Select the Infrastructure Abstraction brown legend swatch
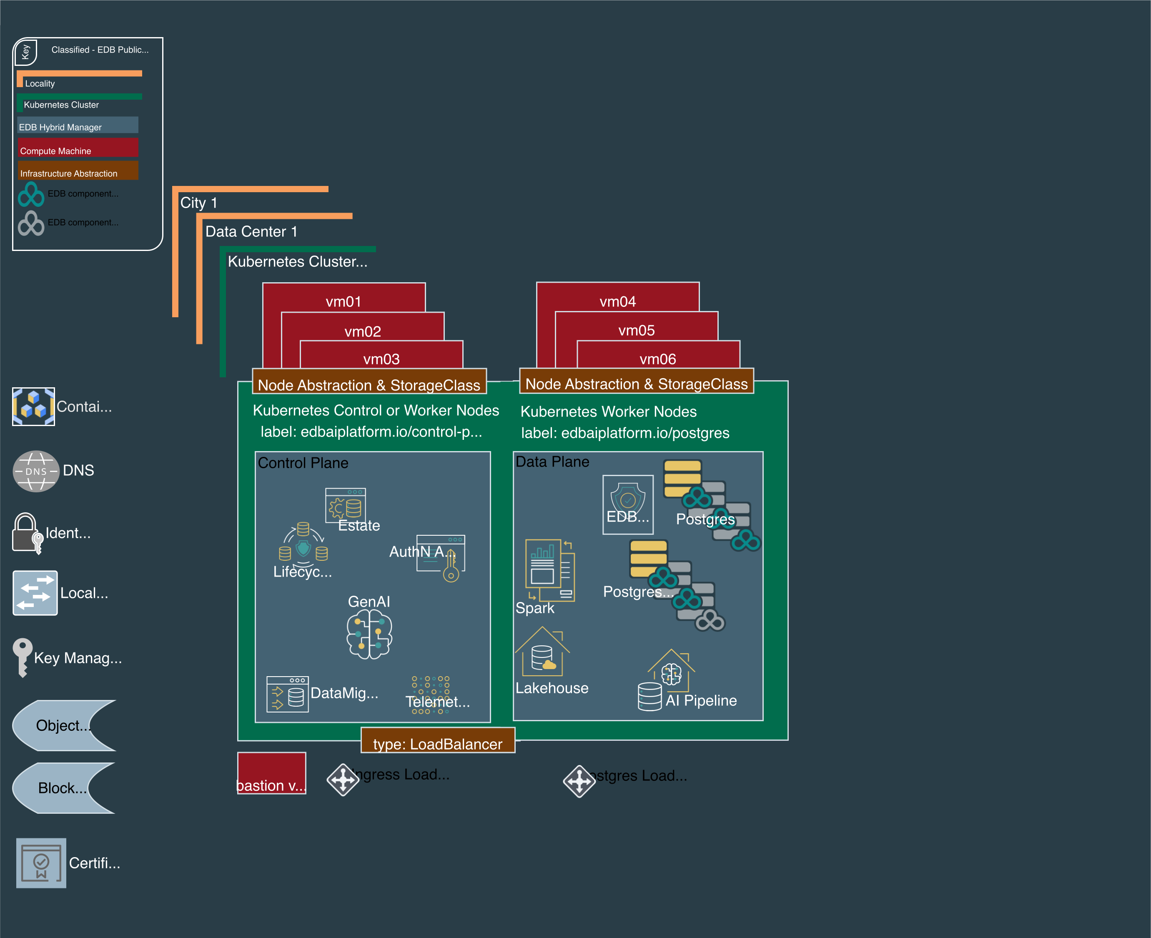This screenshot has width=1151, height=938. pos(78,170)
